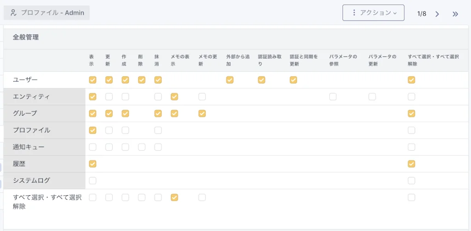Click the 通知キュー row label
This screenshot has height=231, width=471.
click(29, 147)
